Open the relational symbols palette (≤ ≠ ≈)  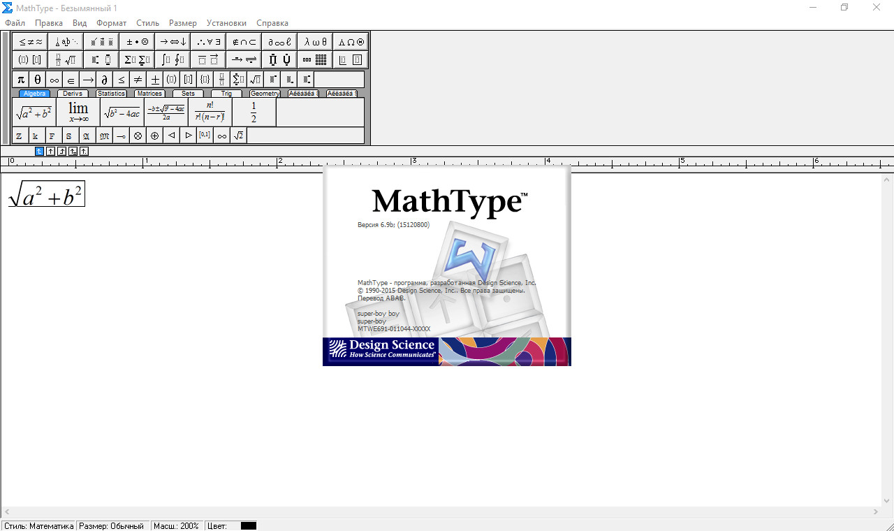point(30,41)
